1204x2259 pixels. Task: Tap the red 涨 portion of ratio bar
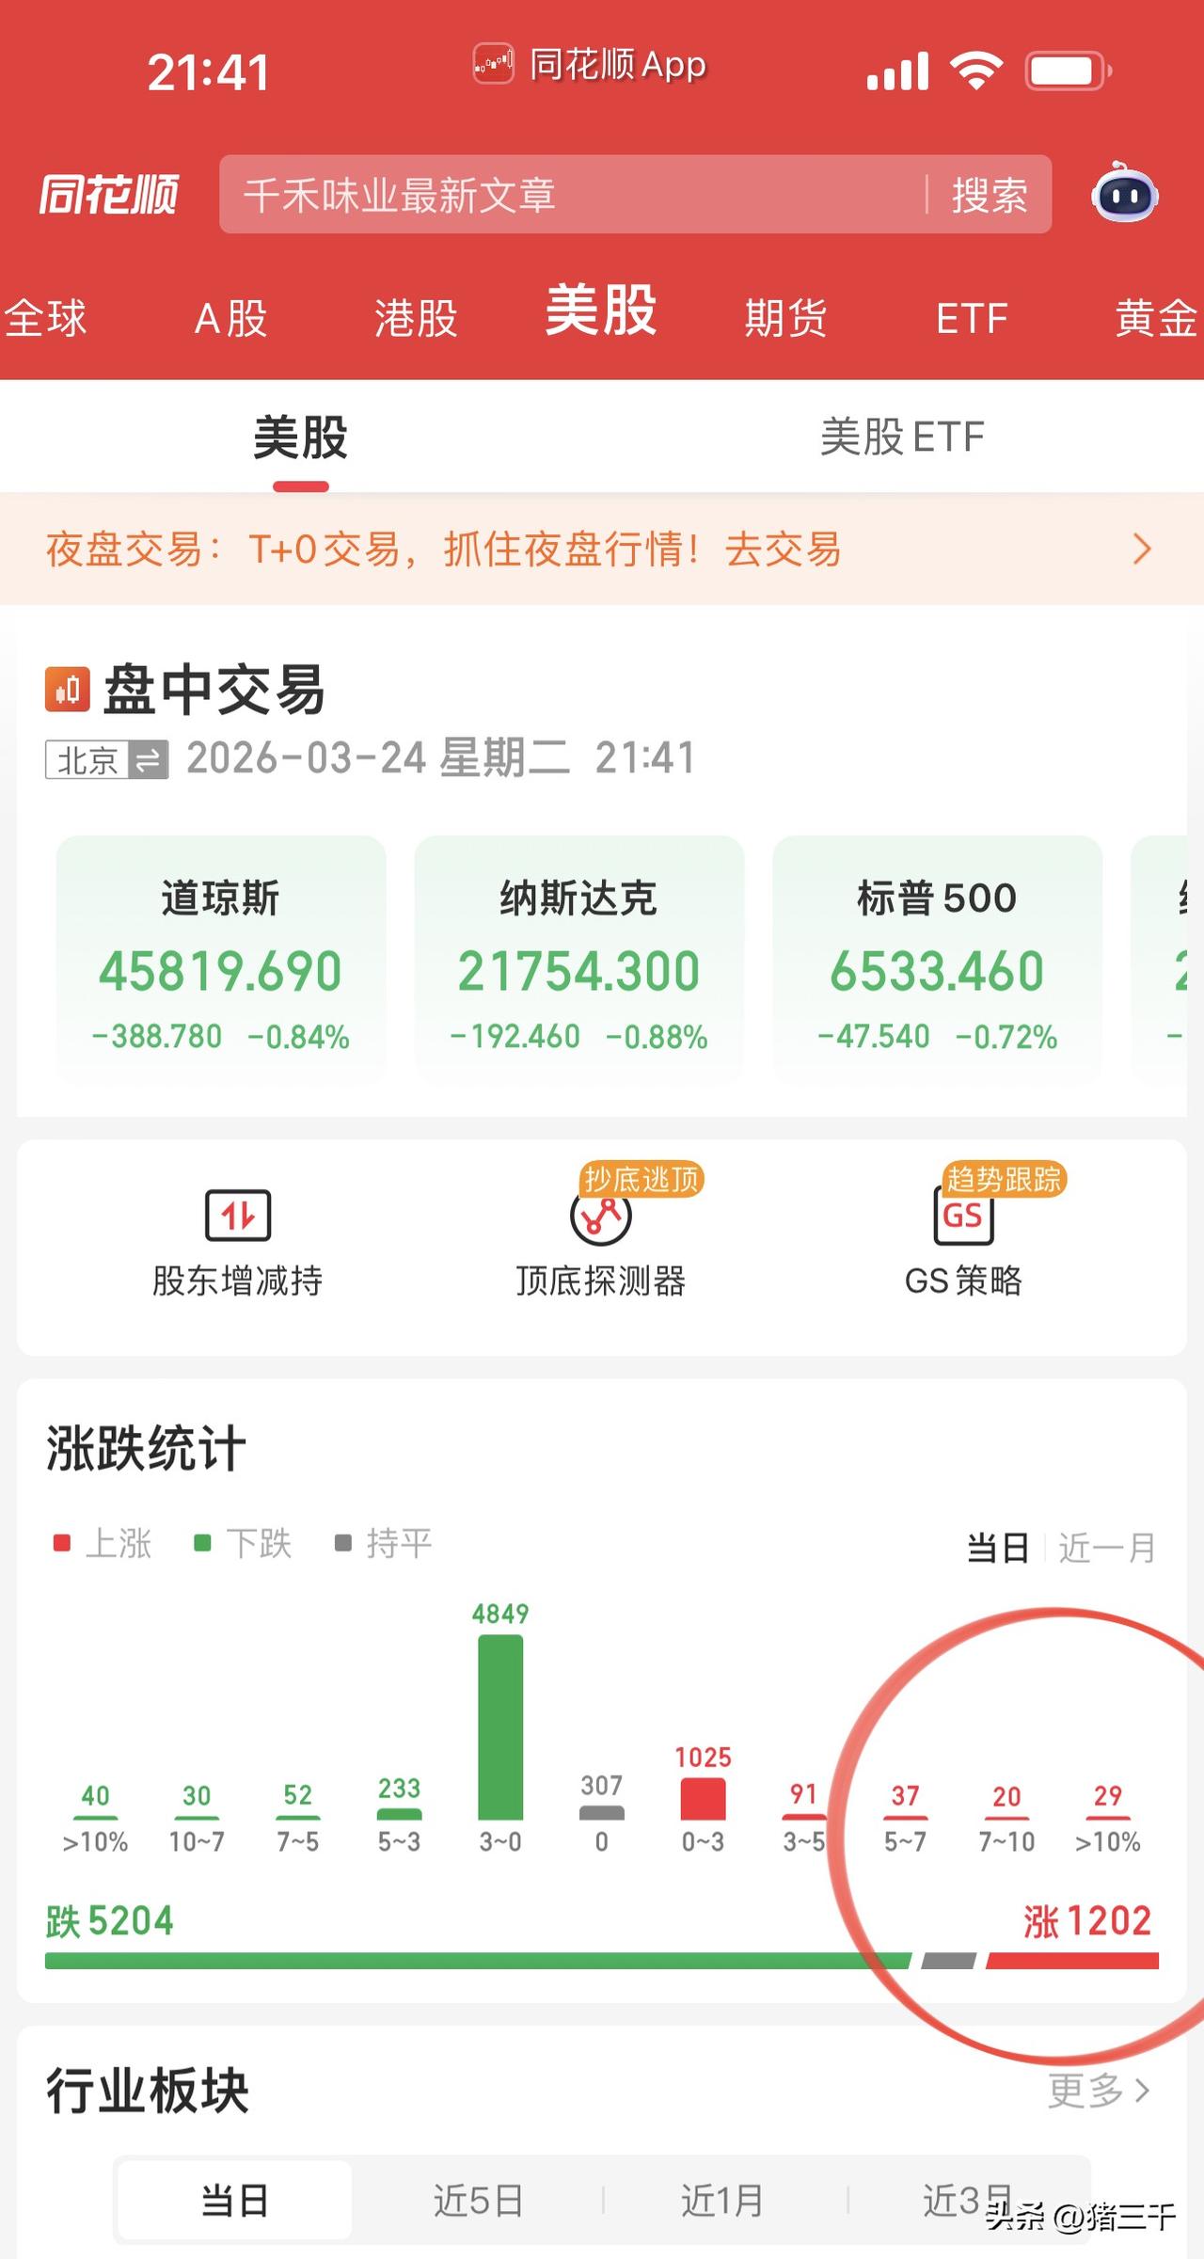(x=1072, y=1961)
